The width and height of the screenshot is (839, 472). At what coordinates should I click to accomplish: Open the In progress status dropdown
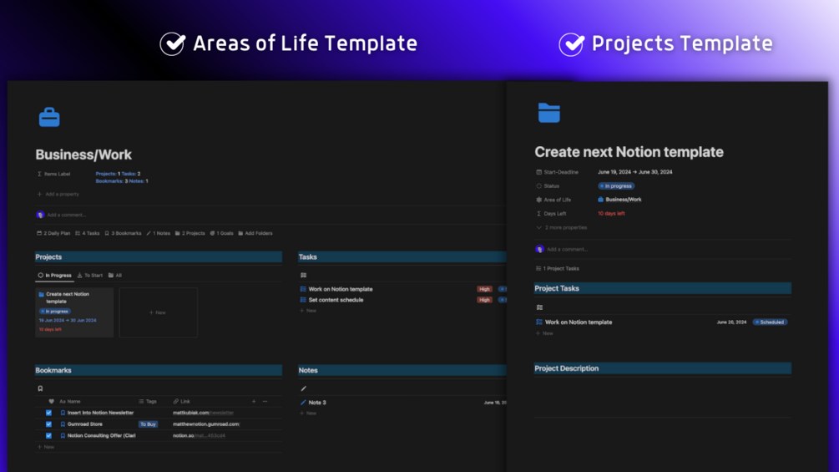(616, 186)
